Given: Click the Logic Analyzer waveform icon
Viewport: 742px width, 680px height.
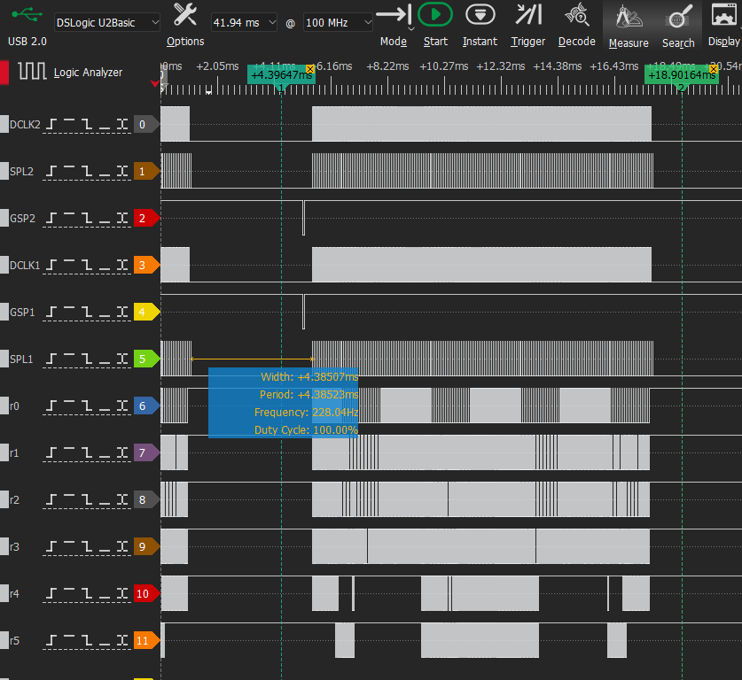Looking at the screenshot, I should point(33,73).
